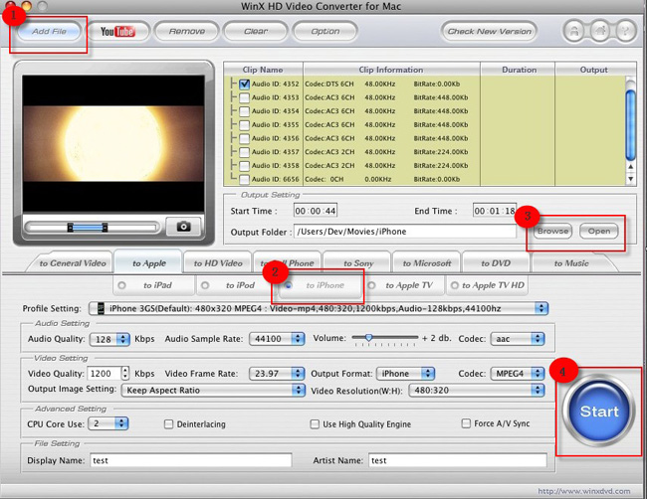Viewport: 647px width, 499px height.
Task: Switch to the to HD Video tab
Action: pos(218,262)
